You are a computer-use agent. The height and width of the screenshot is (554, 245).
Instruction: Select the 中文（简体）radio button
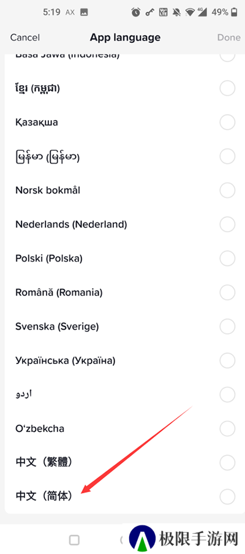[227, 496]
